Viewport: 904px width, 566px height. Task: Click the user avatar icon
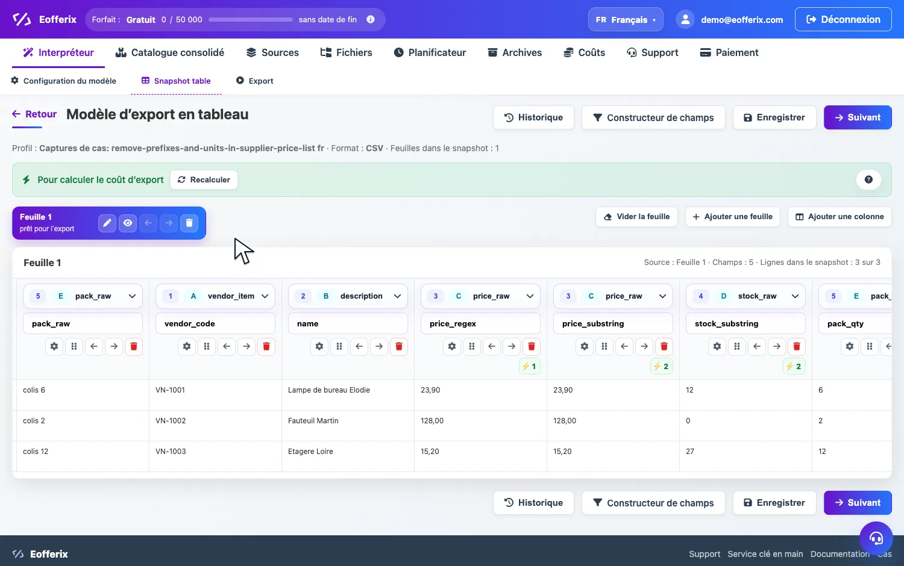685,19
